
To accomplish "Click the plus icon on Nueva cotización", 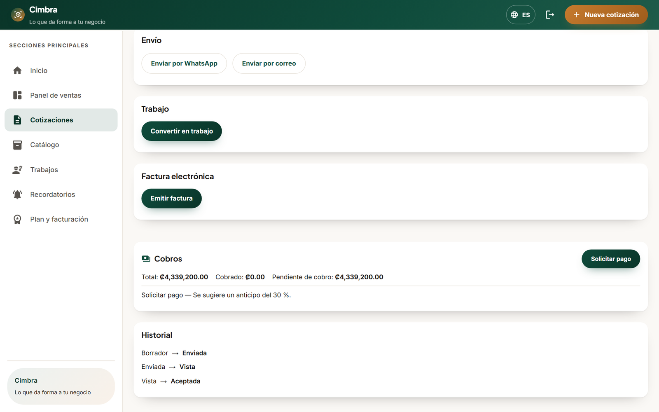I will (x=577, y=15).
